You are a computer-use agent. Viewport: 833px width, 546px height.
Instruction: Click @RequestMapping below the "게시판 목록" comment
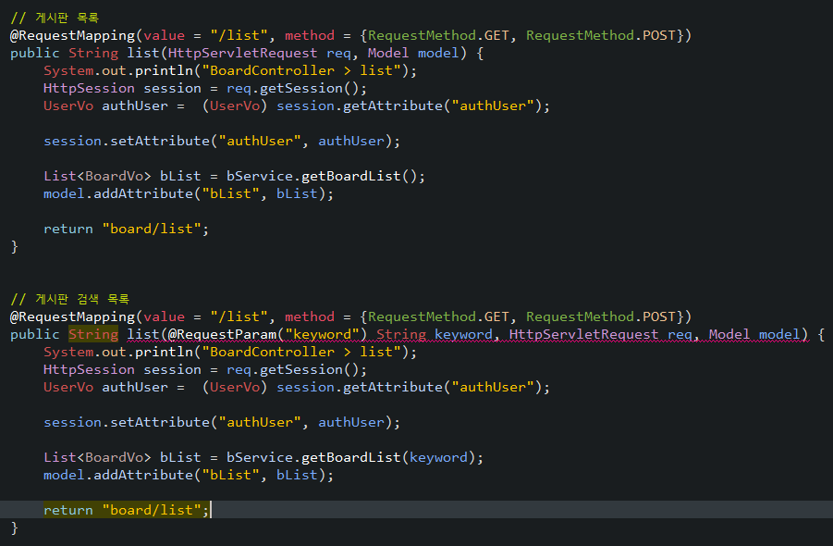[73, 35]
